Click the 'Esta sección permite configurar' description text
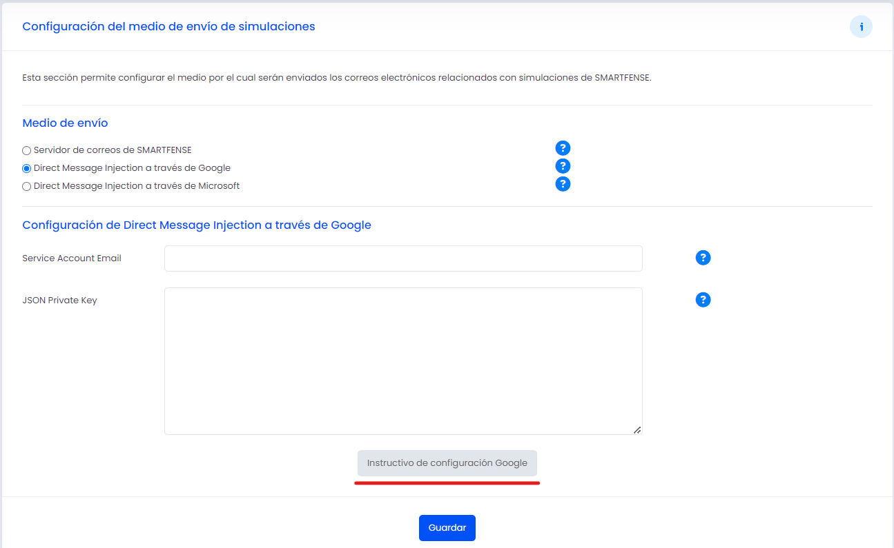Image resolution: width=894 pixels, height=548 pixels. [x=337, y=78]
